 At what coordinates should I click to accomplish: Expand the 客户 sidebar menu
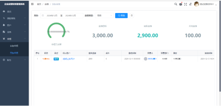click(x=14, y=25)
